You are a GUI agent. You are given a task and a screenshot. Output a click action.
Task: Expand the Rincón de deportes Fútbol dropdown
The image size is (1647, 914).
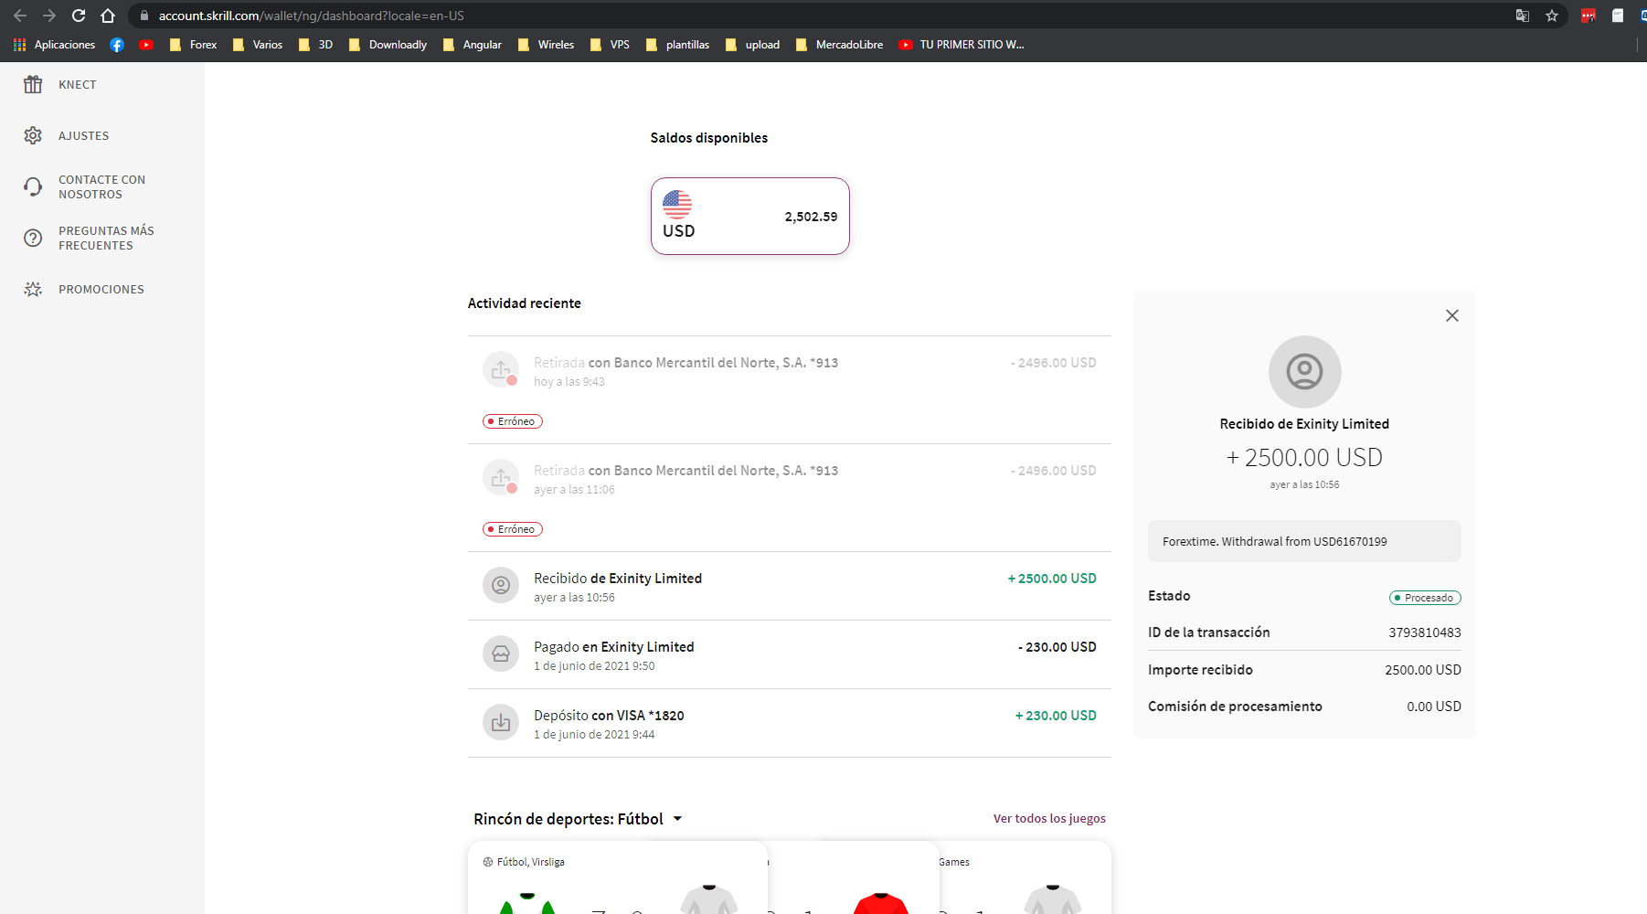(x=677, y=819)
